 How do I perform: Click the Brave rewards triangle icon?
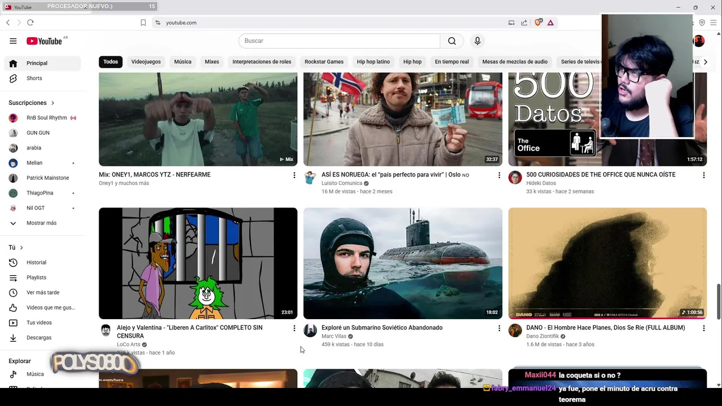(550, 23)
